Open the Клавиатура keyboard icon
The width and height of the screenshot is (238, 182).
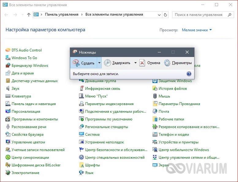tap(8, 96)
